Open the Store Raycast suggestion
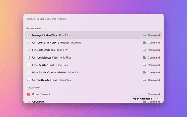This screenshot has width=187, height=117. coord(35,94)
